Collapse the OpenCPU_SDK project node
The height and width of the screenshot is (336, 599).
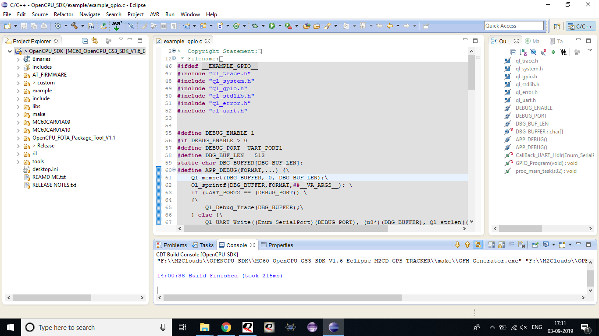click(10, 51)
